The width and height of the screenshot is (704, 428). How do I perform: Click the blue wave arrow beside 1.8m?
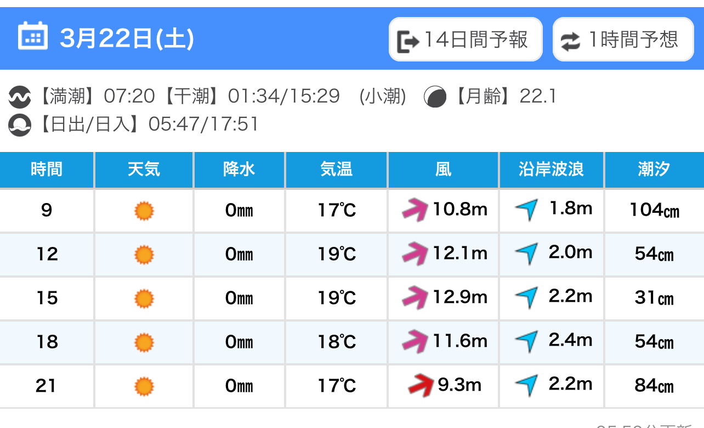(526, 209)
